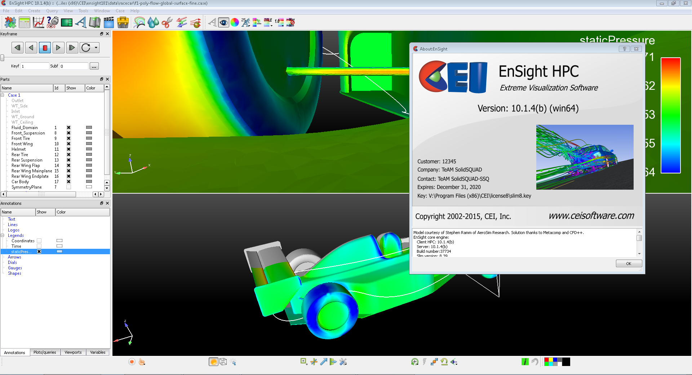
Task: Click the keyframe play forward button
Action: pos(58,48)
